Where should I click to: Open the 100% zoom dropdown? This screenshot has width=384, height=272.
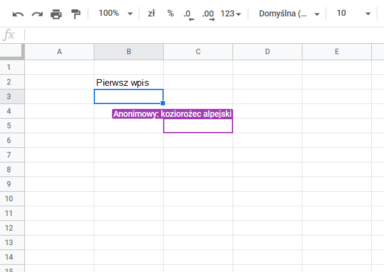(x=115, y=13)
